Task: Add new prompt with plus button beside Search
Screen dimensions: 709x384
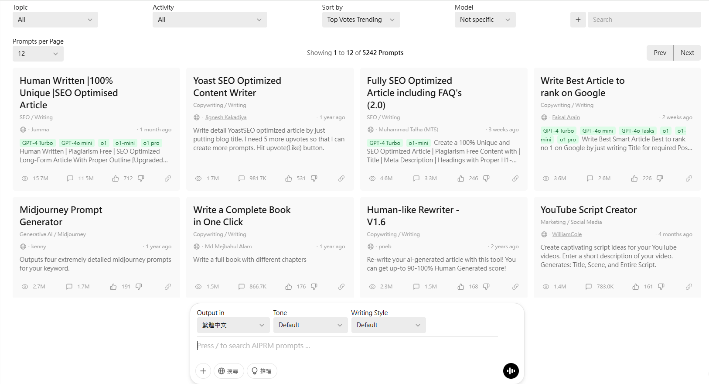Action: (578, 20)
